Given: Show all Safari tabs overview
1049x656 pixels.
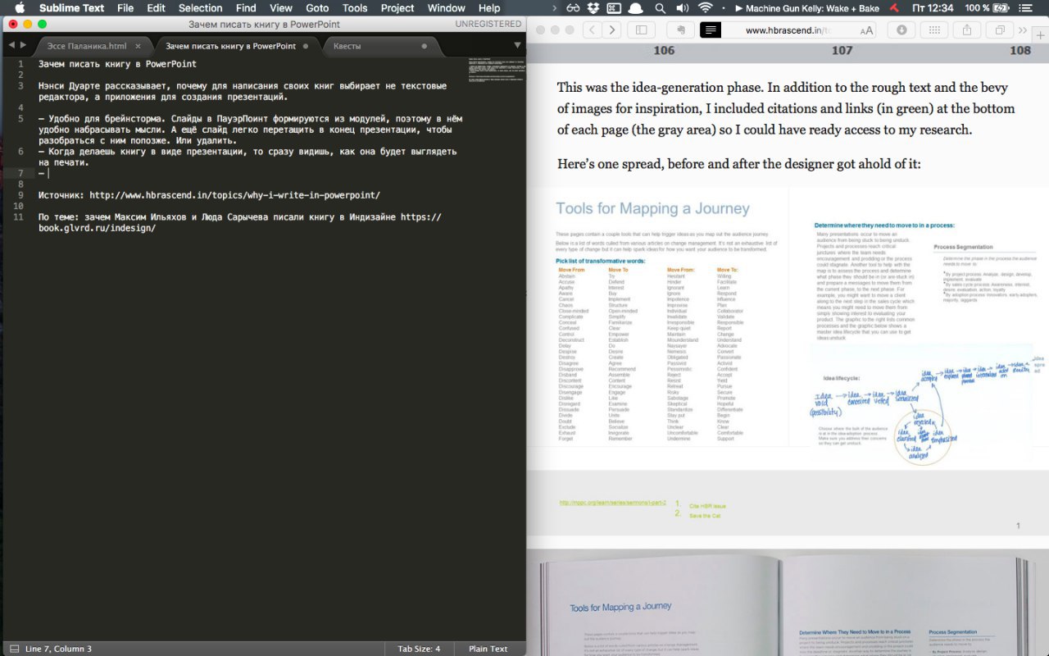Looking at the screenshot, I should coord(1000,30).
